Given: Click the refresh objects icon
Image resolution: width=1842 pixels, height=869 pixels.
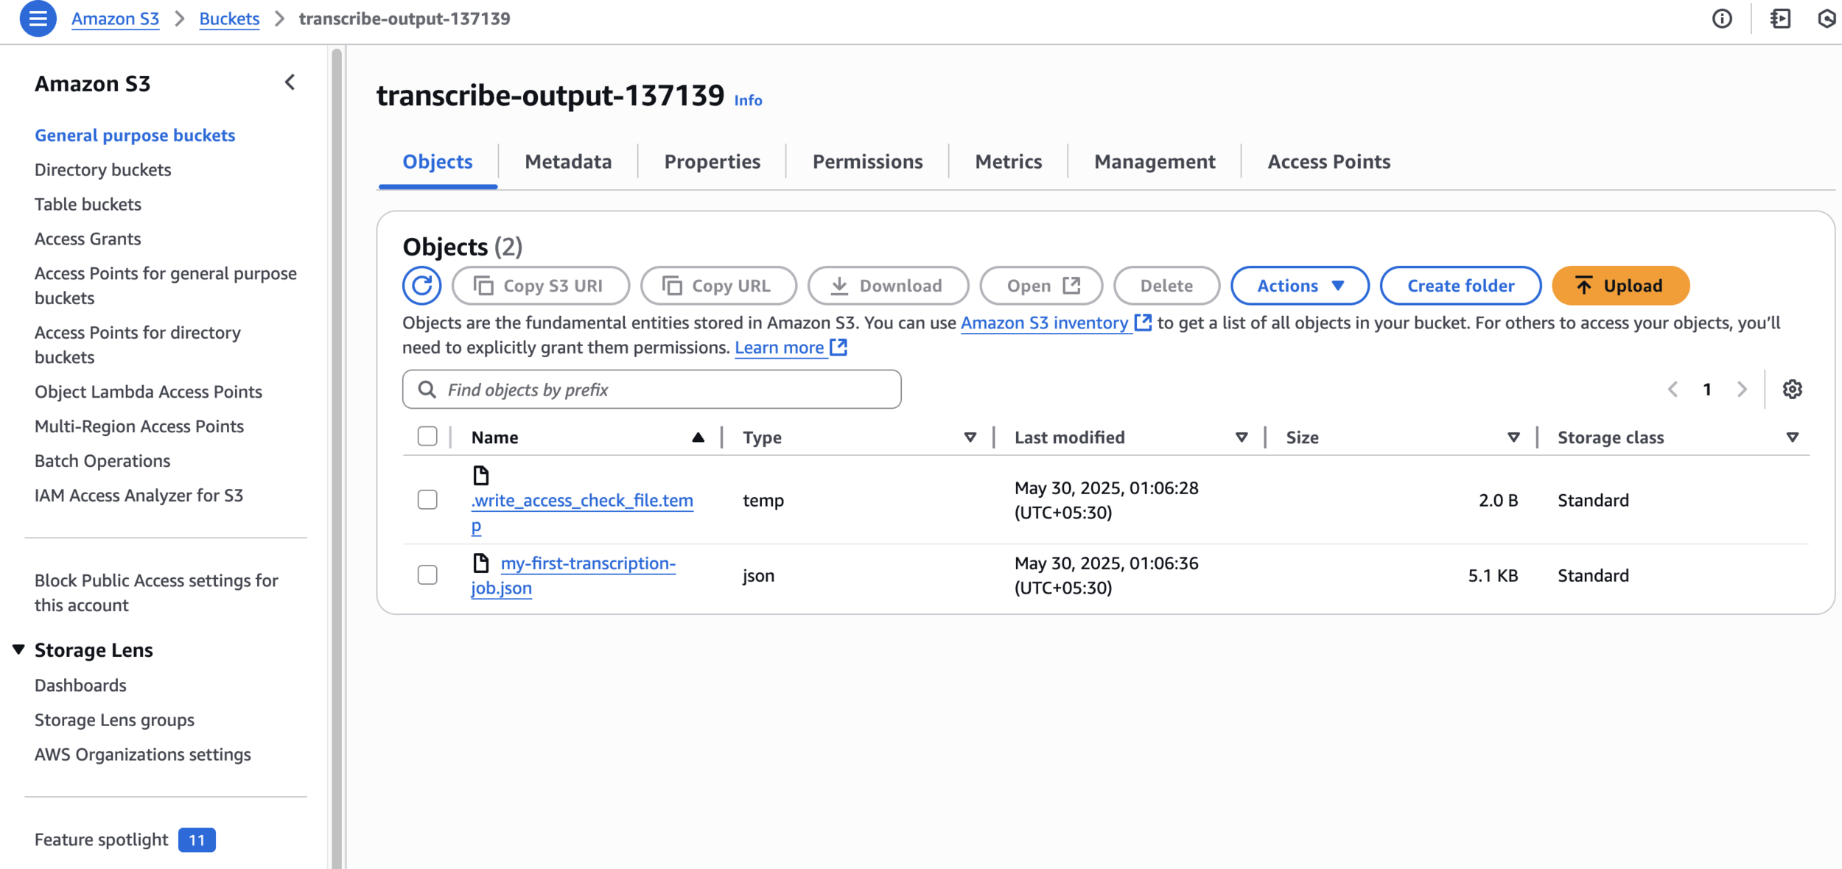Looking at the screenshot, I should tap(421, 286).
